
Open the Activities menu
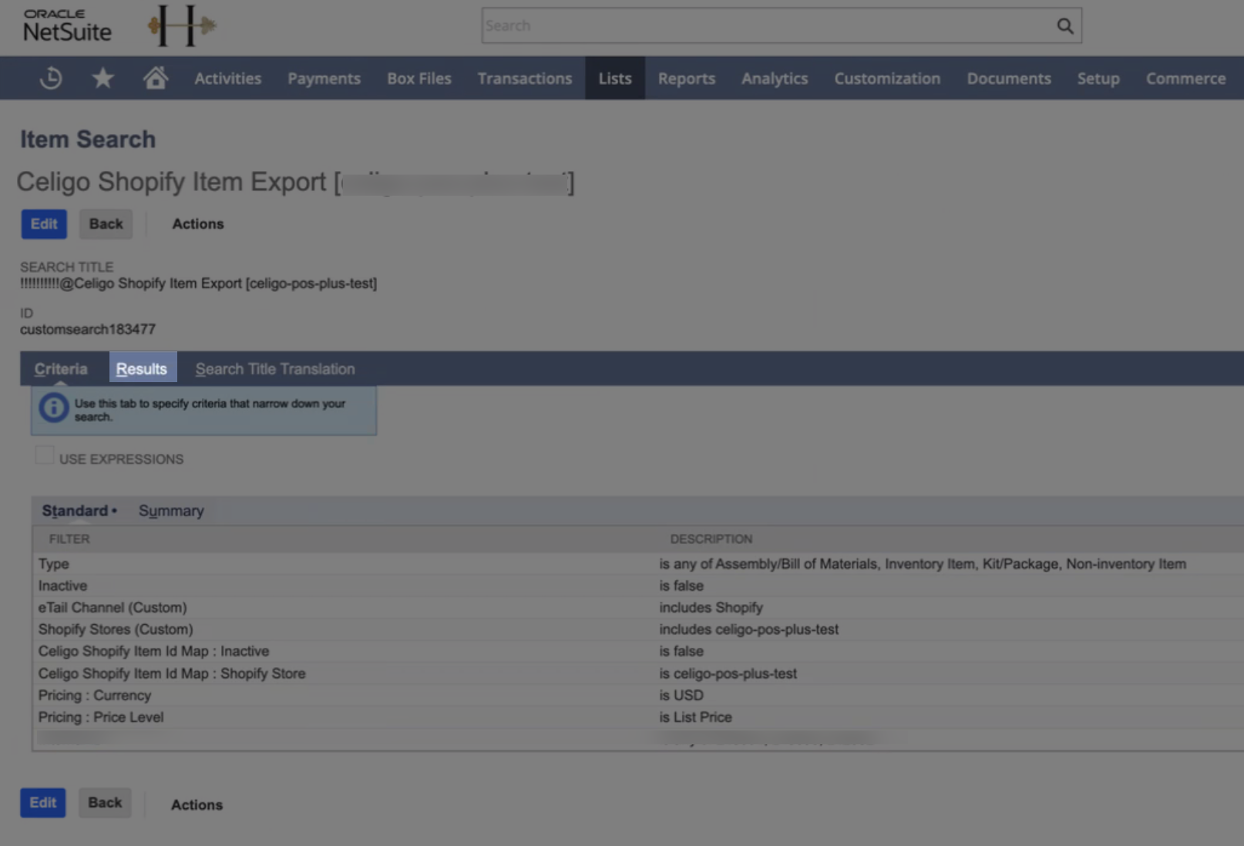(x=227, y=79)
